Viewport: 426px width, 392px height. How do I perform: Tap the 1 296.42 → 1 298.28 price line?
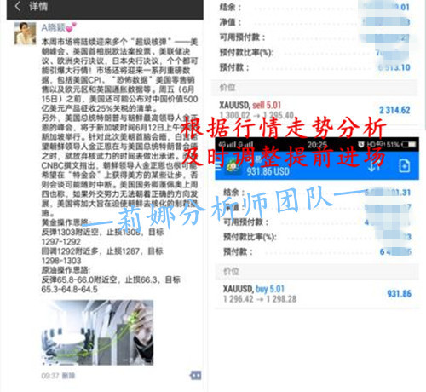(x=260, y=299)
